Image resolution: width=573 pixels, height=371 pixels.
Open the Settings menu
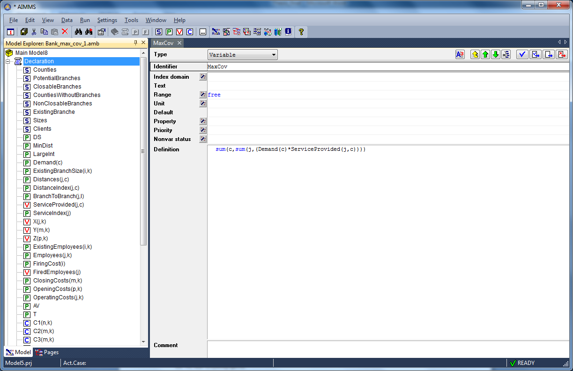pyautogui.click(x=107, y=20)
